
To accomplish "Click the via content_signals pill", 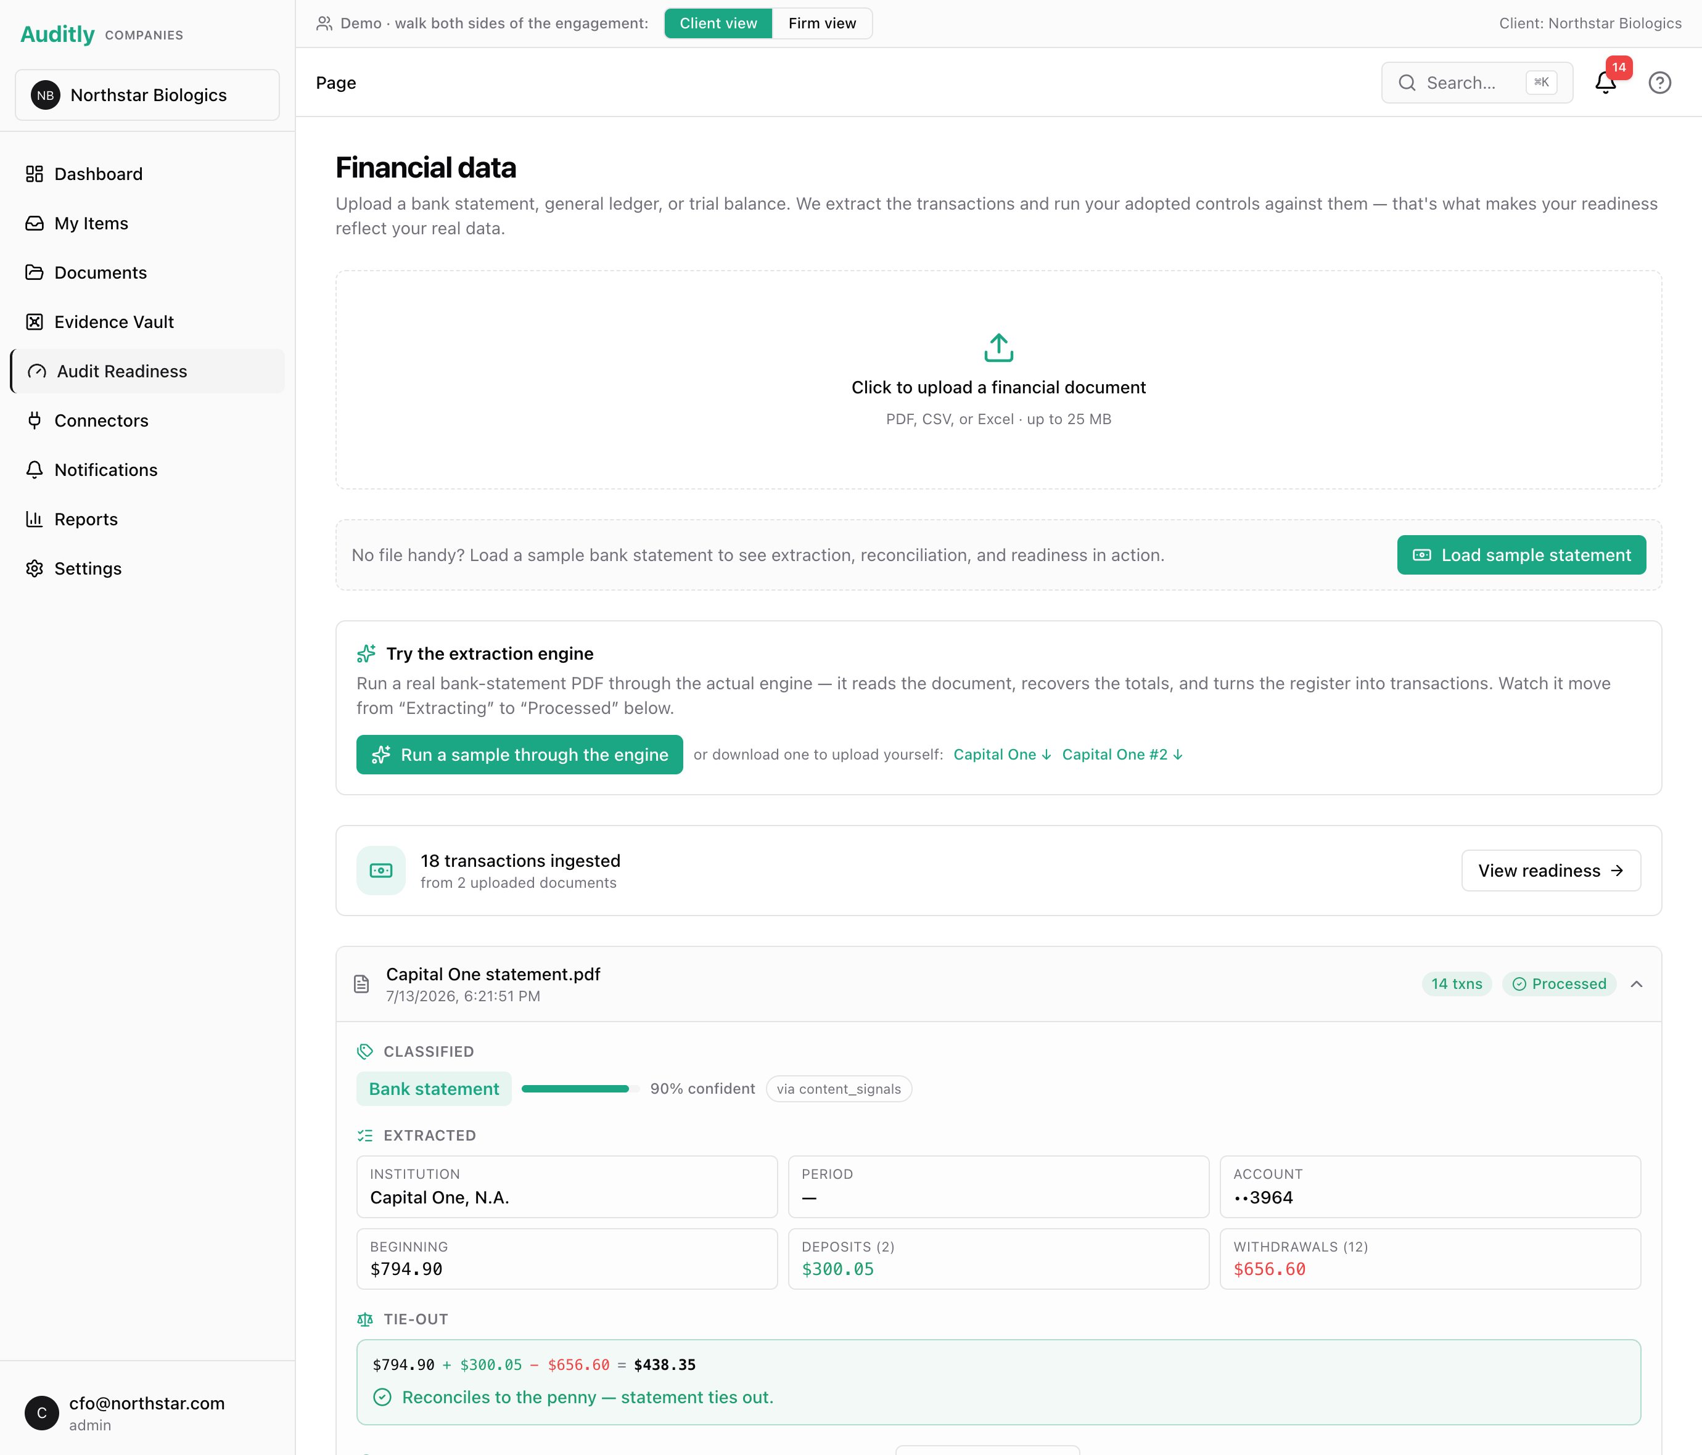I will [839, 1089].
